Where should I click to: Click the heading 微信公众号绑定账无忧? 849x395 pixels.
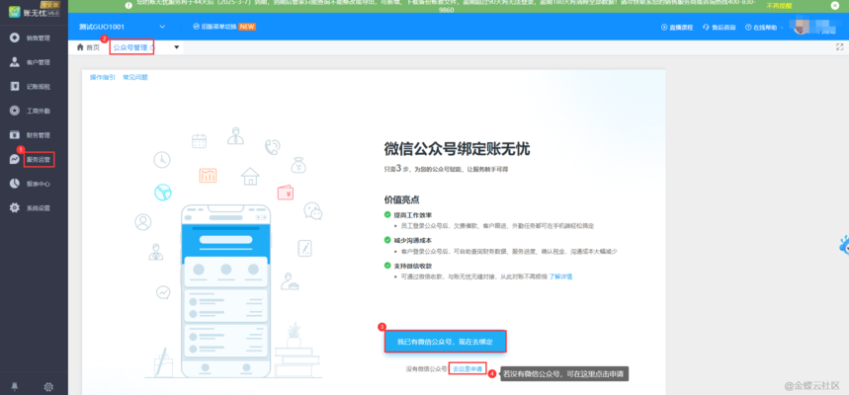pos(457,149)
